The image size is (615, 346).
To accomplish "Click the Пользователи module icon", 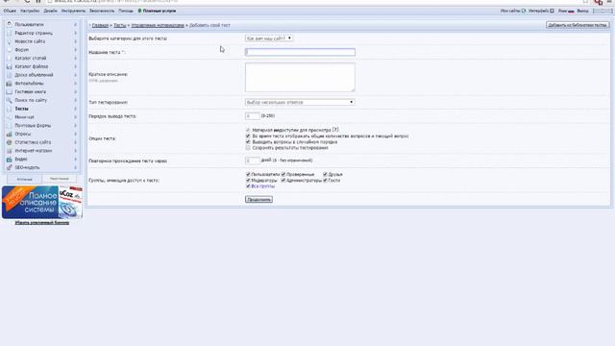I will (x=9, y=24).
